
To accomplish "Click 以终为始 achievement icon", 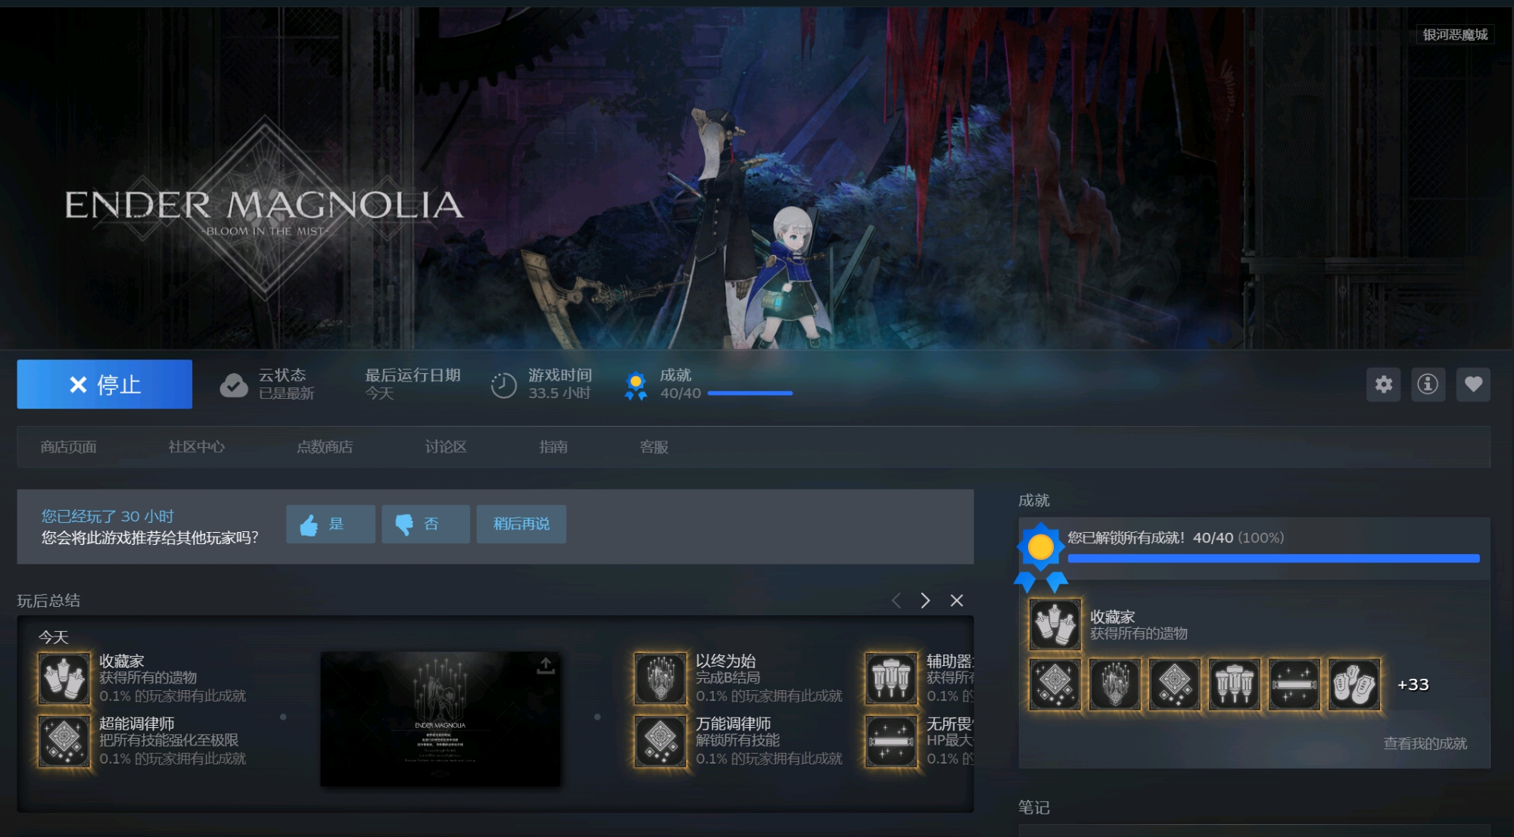I will click(x=661, y=679).
